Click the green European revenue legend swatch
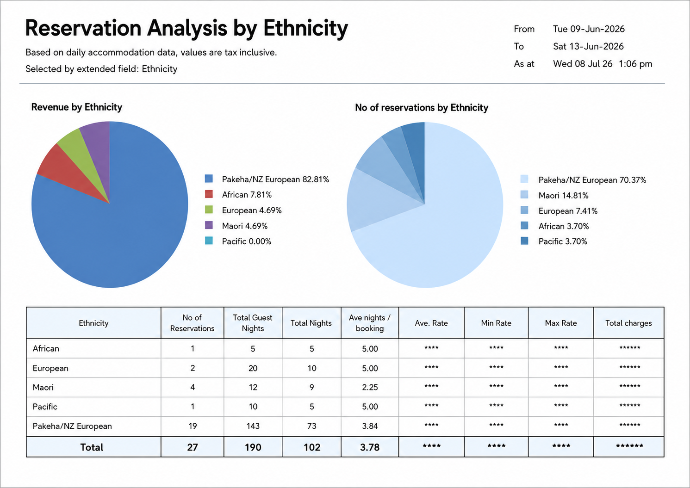690x488 pixels. pyautogui.click(x=209, y=210)
